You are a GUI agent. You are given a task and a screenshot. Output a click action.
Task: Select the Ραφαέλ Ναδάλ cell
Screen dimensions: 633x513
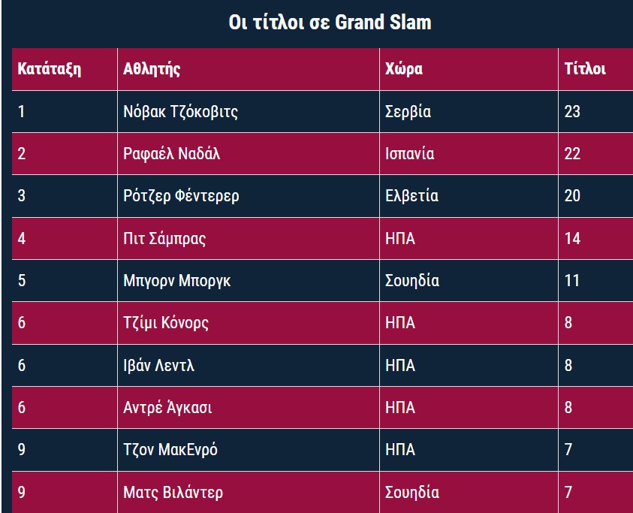[x=171, y=154]
